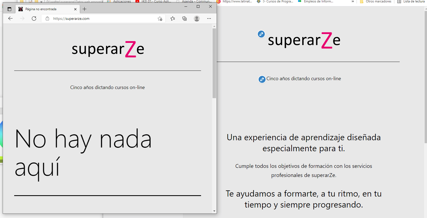Open the Favorites list icon
427x218 pixels.
click(173, 19)
